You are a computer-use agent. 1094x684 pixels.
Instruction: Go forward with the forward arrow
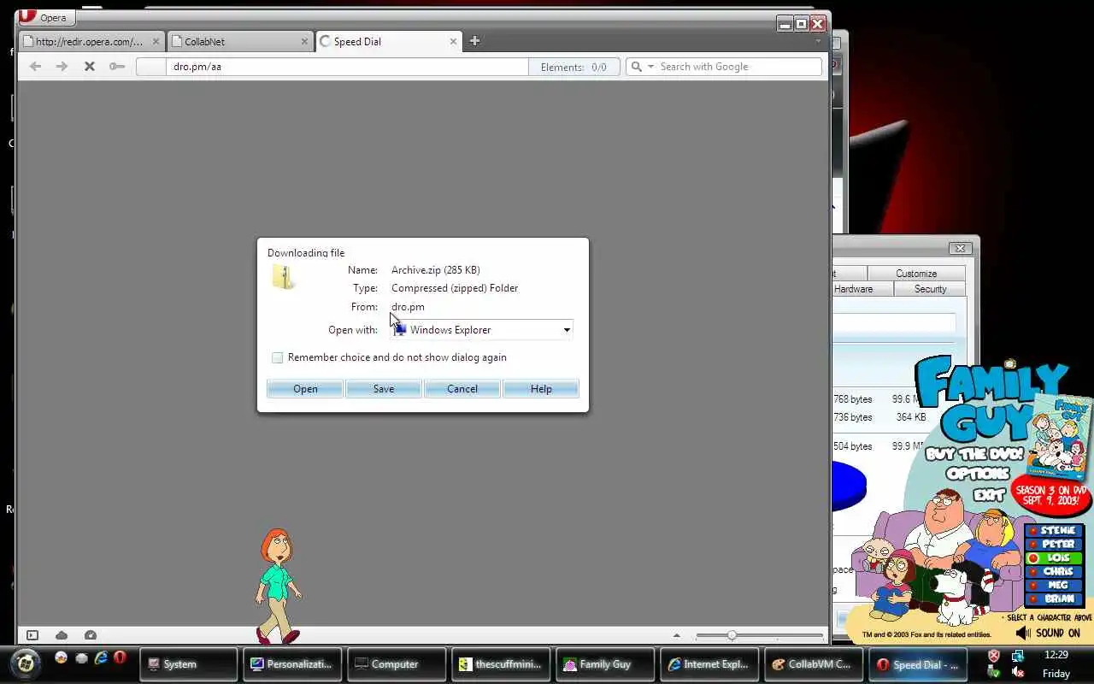click(62, 66)
